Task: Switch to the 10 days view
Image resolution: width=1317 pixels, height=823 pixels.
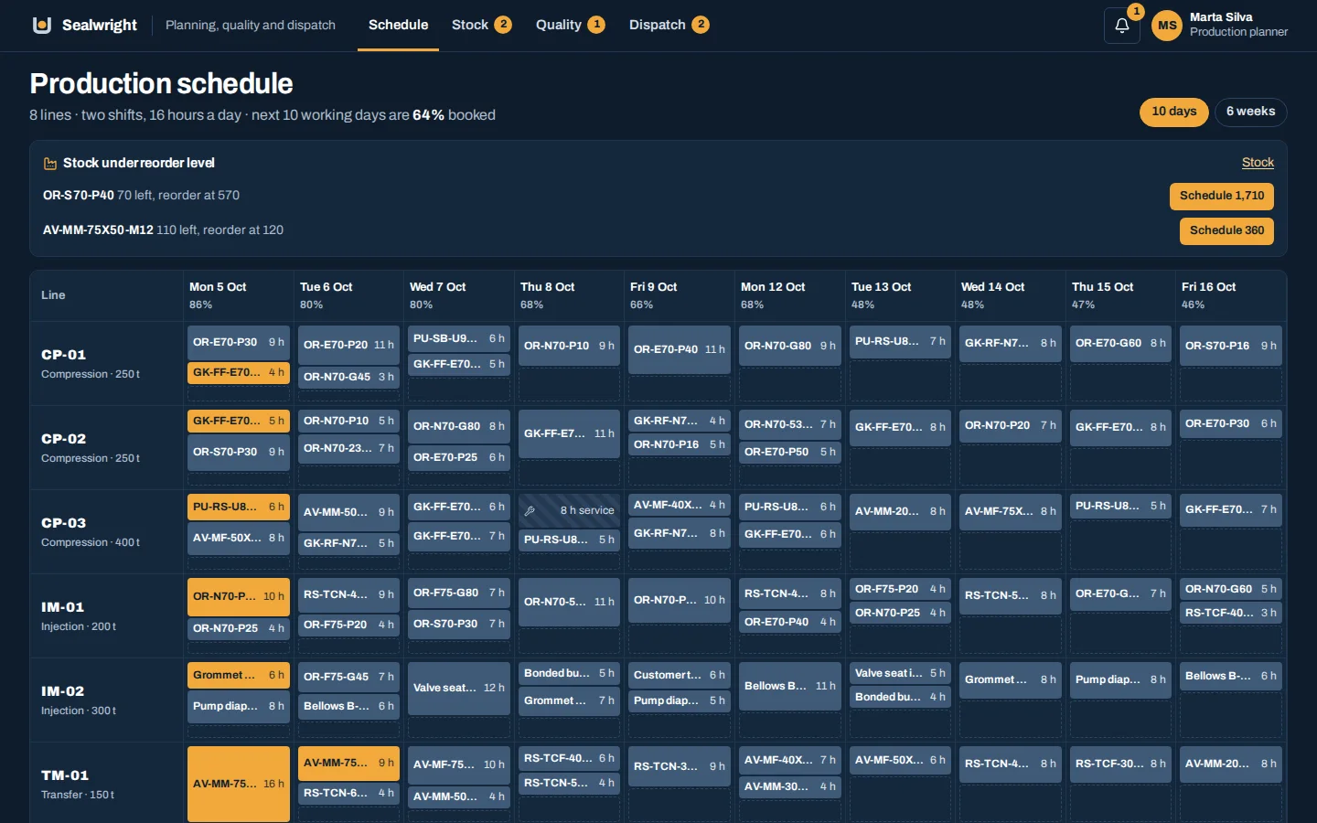Action: click(x=1174, y=112)
